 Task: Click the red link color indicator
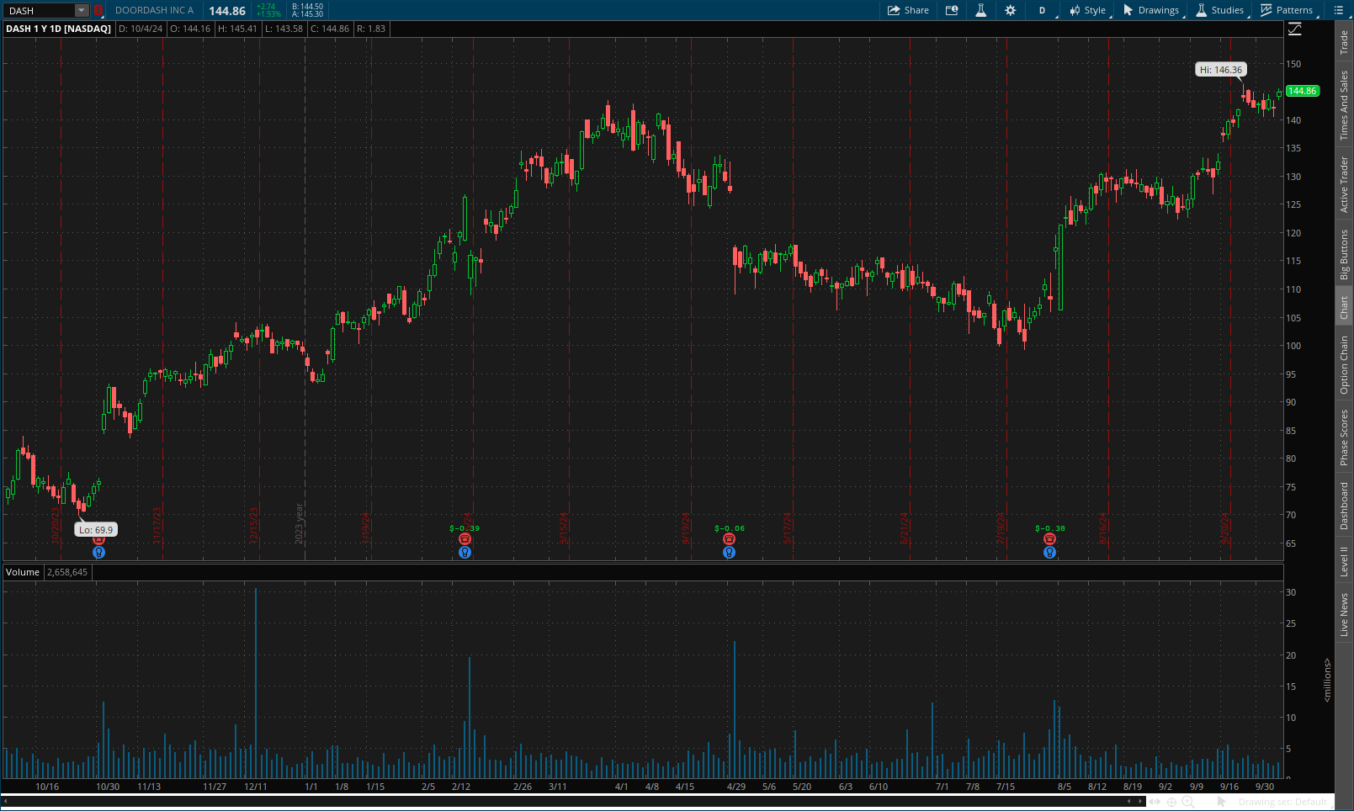(98, 10)
